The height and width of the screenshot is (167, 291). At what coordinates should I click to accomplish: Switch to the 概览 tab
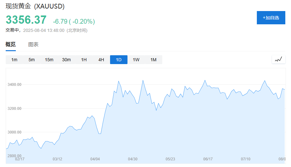pos(10,45)
